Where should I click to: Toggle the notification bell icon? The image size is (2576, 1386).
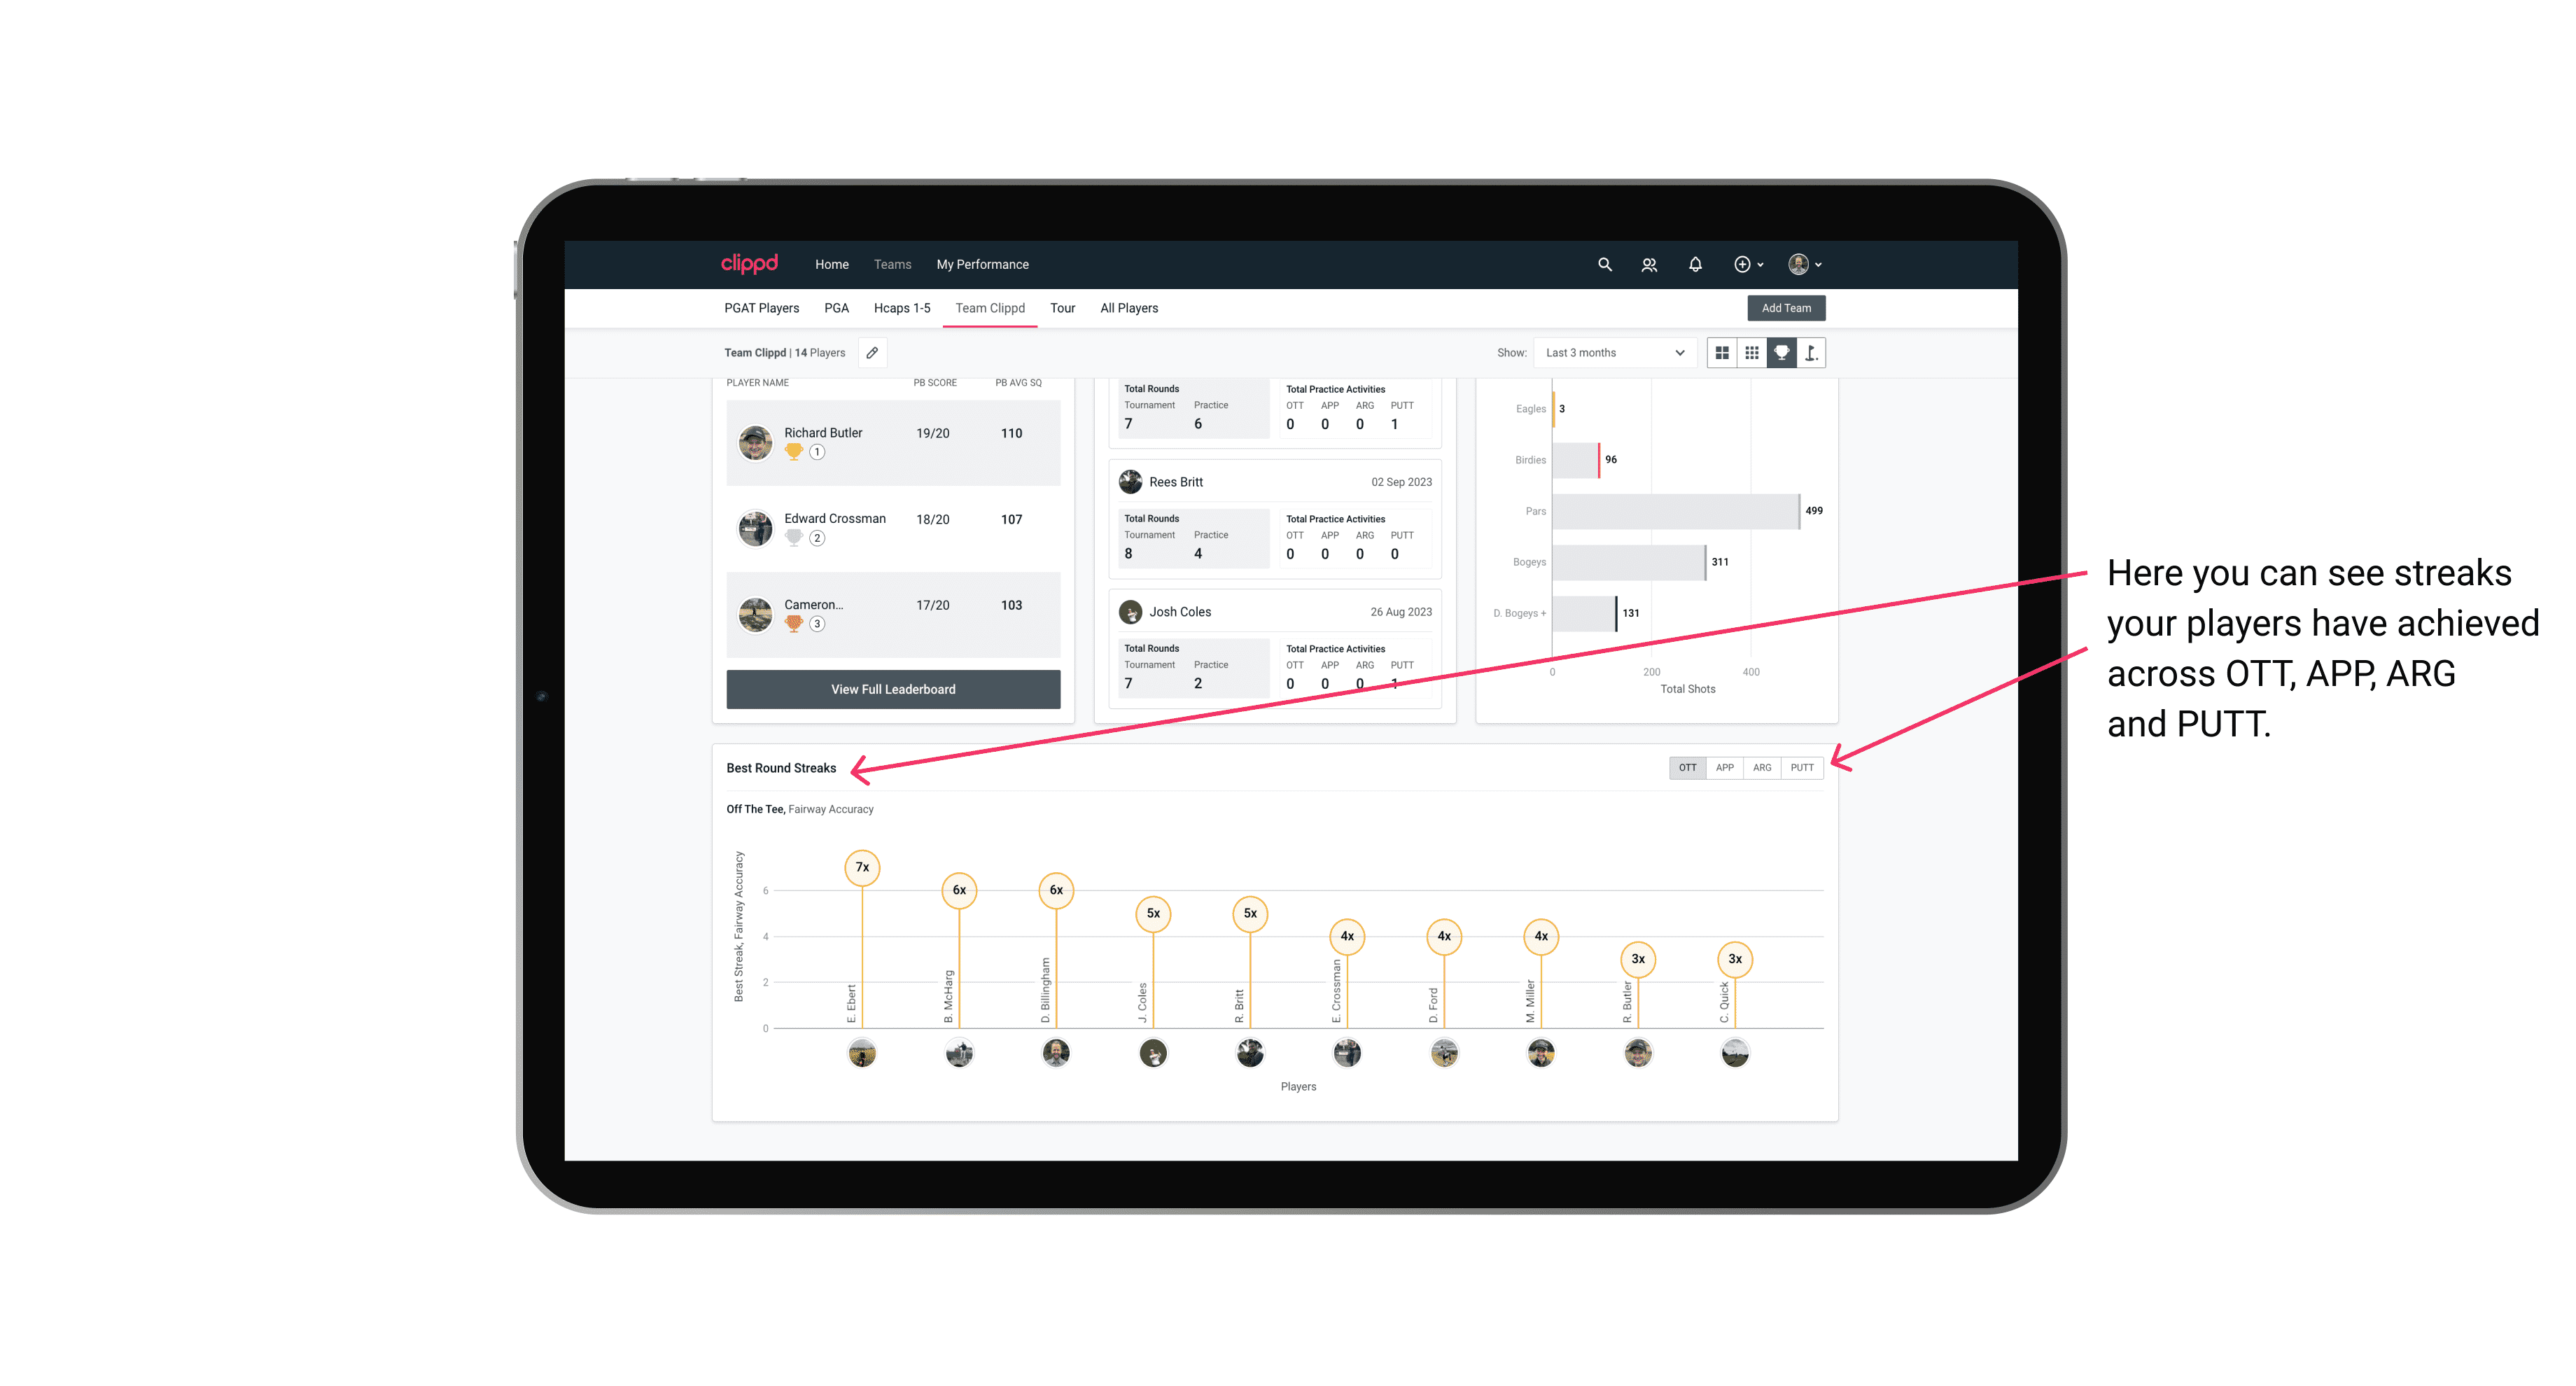pos(1693,265)
